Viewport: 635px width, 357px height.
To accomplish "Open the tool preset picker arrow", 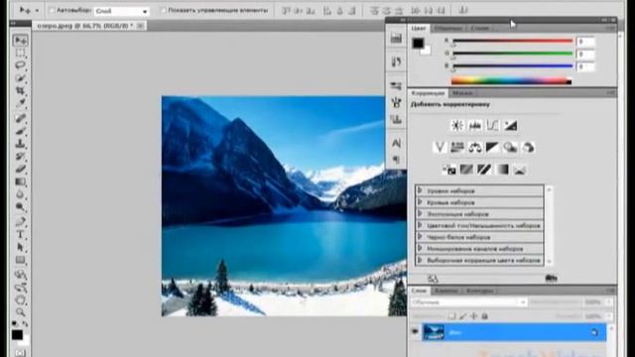I will [37, 11].
